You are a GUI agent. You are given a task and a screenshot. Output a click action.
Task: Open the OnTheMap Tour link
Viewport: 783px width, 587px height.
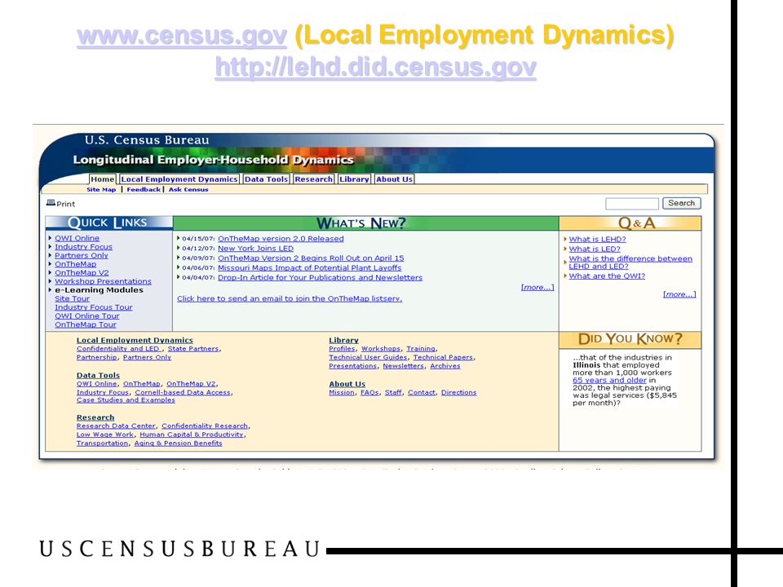click(x=86, y=324)
